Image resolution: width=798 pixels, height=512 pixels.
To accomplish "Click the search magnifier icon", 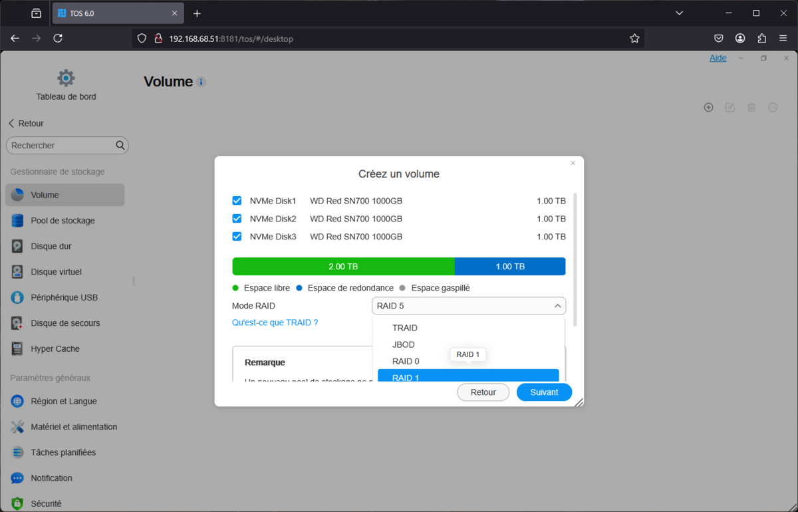I will 120,145.
